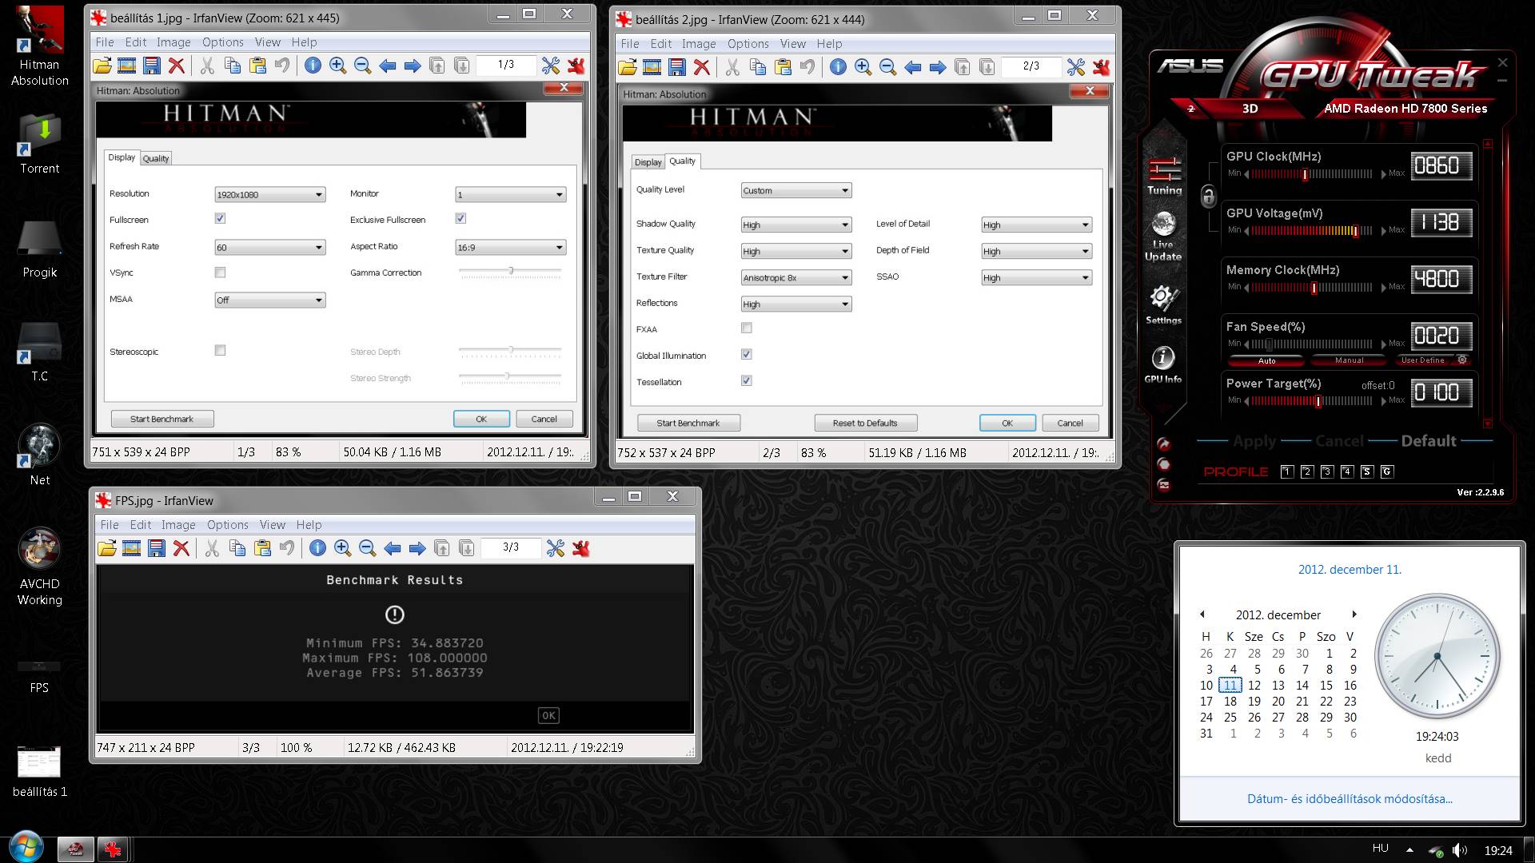Open SSAO dropdown
This screenshot has height=863, width=1535.
(x=1037, y=277)
